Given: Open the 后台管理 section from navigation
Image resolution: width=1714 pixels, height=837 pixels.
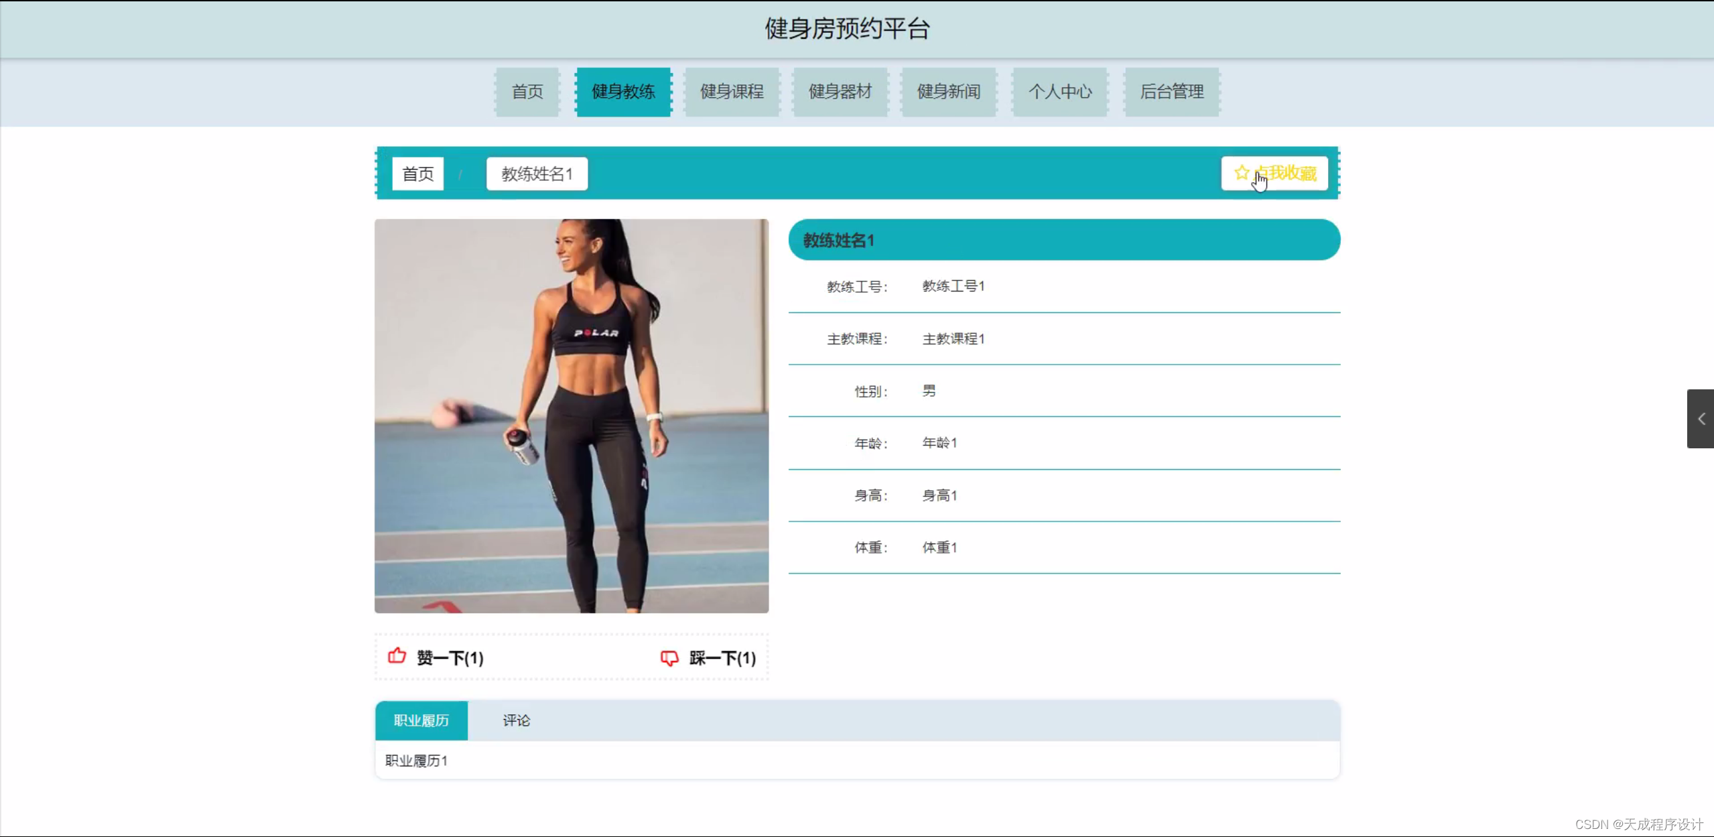Looking at the screenshot, I should coord(1171,92).
